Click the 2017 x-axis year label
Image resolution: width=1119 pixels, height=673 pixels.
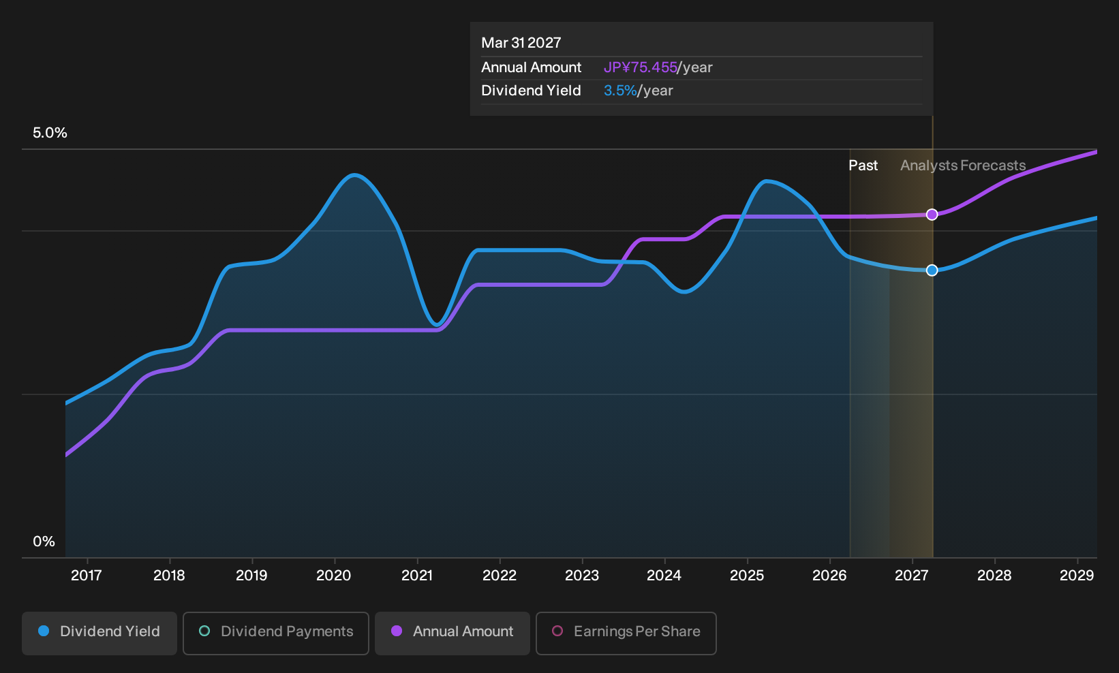[x=87, y=576]
